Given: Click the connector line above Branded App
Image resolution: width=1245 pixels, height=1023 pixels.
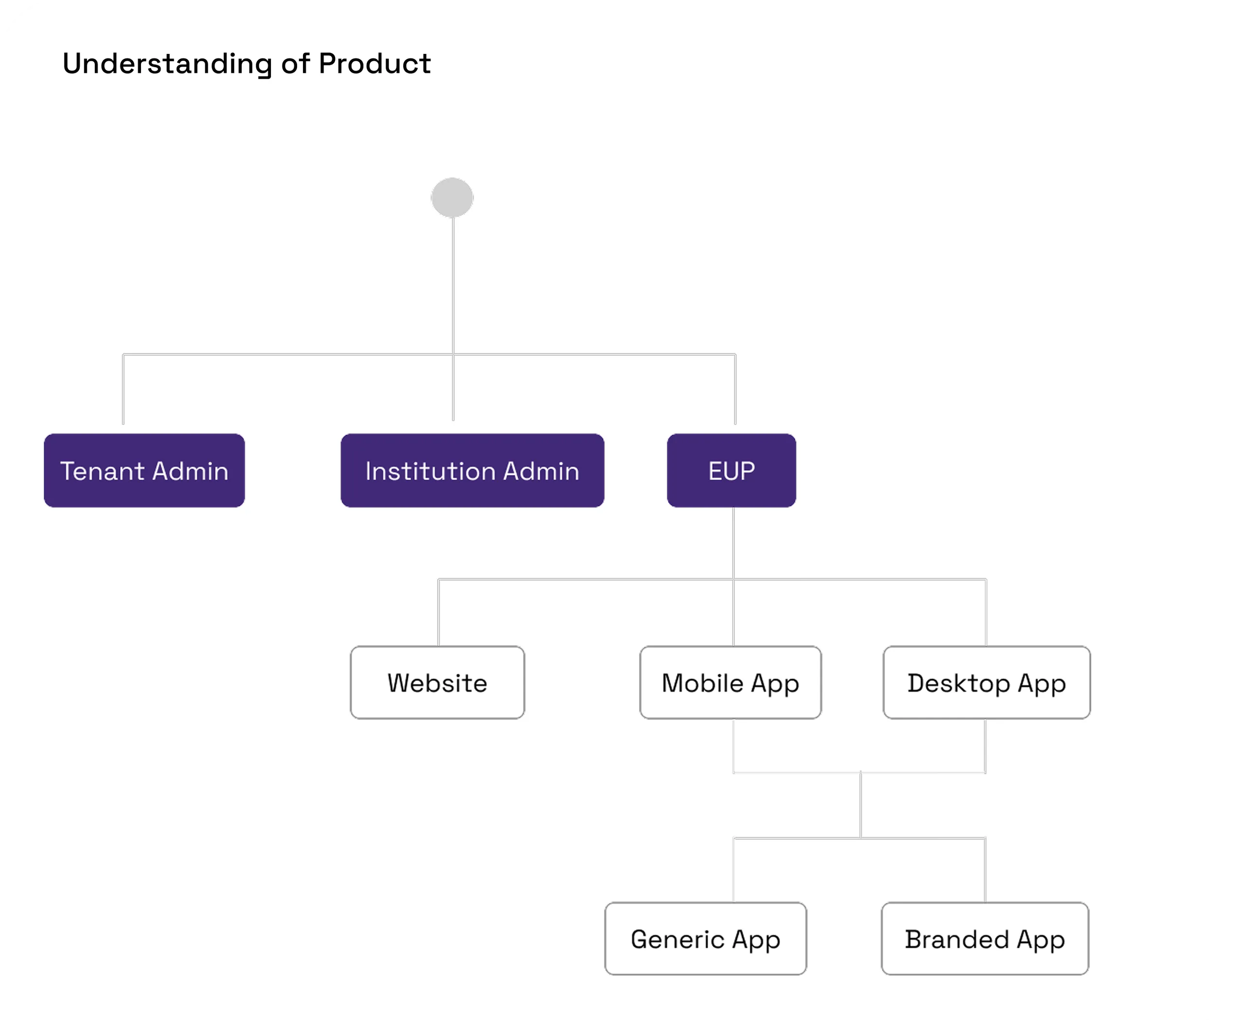Looking at the screenshot, I should pos(985,870).
